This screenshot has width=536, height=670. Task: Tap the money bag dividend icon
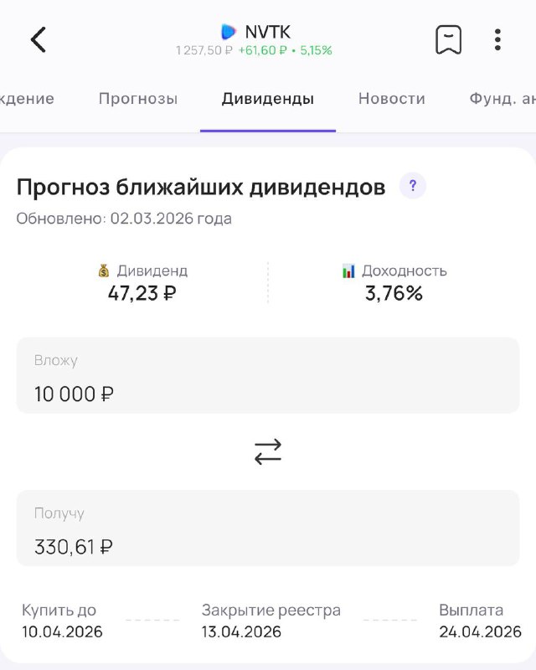(104, 271)
